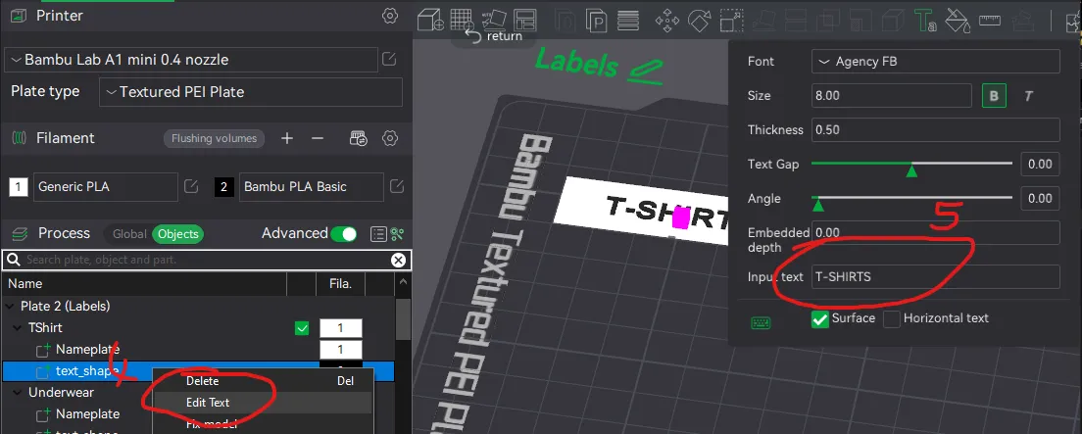Open printer settings gear icon

coord(390,16)
